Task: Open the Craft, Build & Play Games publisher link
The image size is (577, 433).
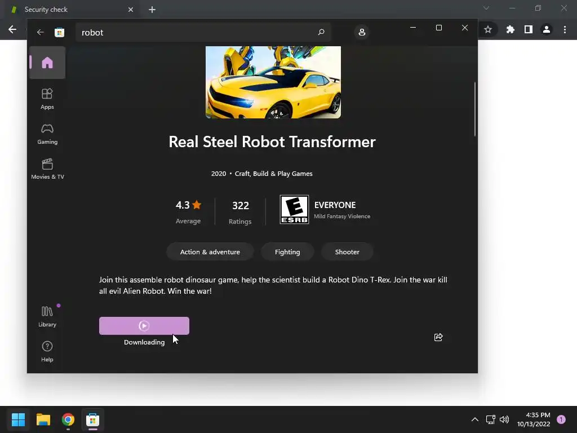Action: click(x=273, y=174)
